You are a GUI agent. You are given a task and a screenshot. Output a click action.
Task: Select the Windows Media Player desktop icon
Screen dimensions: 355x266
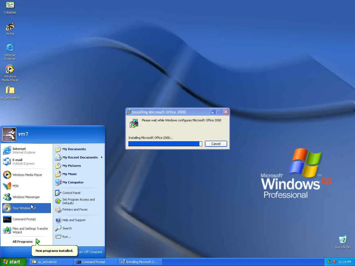[x=10, y=73]
